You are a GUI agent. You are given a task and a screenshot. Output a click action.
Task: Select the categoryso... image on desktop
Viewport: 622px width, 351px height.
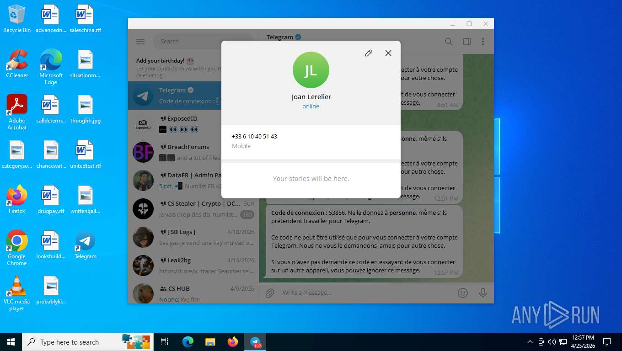[17, 154]
